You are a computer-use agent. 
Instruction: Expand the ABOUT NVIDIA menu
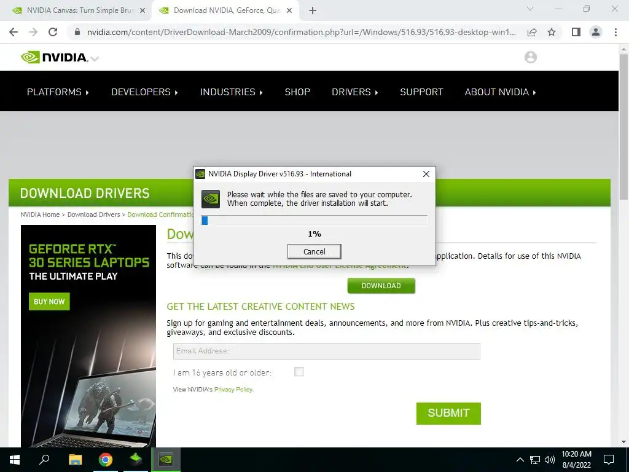[x=500, y=92]
